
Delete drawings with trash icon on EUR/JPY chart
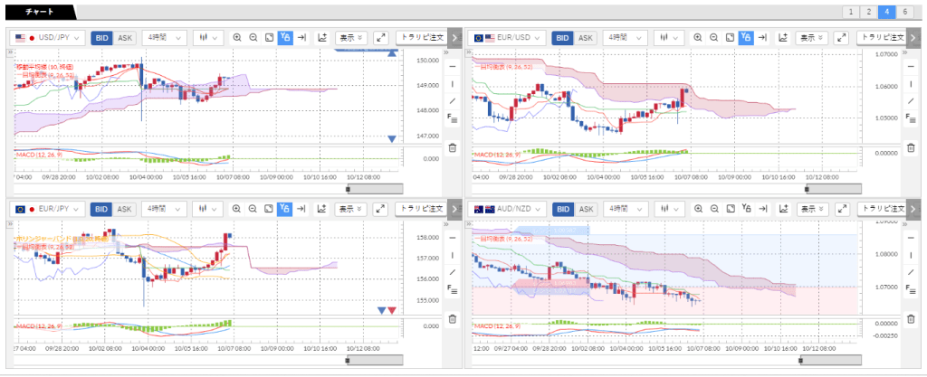point(453,318)
